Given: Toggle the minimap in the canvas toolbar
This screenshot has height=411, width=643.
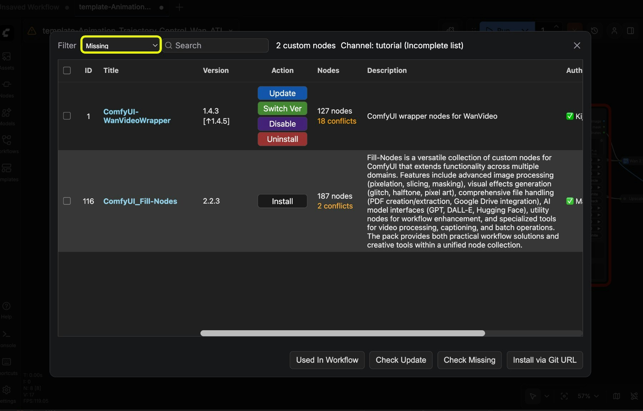Looking at the screenshot, I should click(617, 396).
